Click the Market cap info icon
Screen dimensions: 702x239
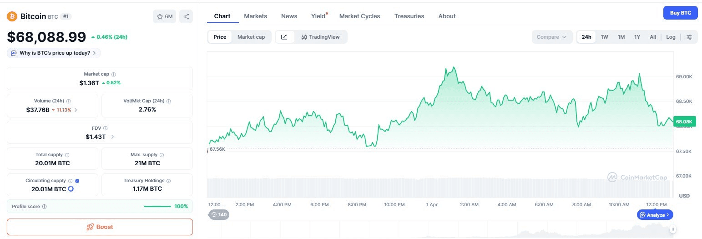[x=114, y=74]
